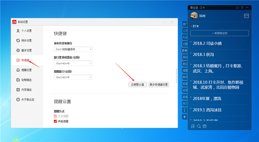259x142 pixels.
Task: Click the Ctrl+Alt+Q shortcut input field
Action: pos(73,63)
